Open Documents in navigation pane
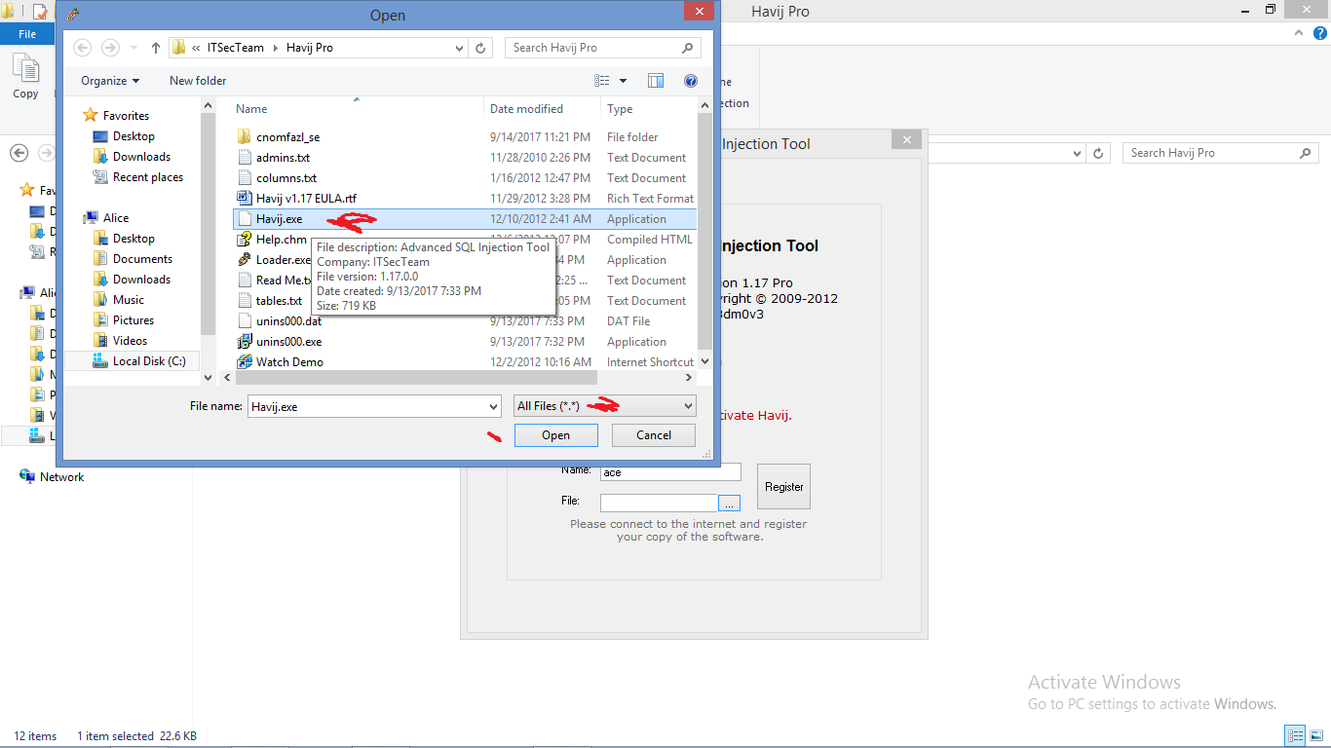Viewport: 1331px width, 748px height. pyautogui.click(x=142, y=259)
